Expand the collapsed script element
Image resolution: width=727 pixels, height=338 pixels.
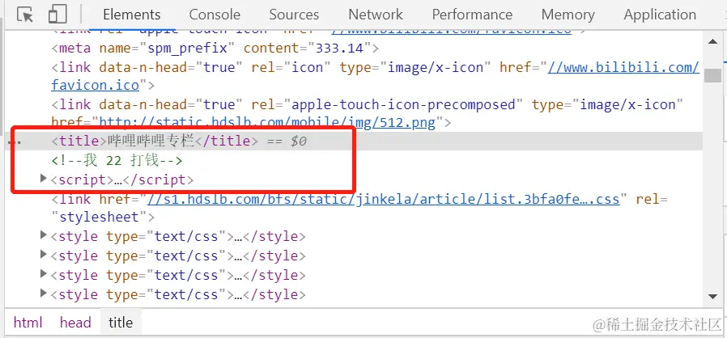pos(44,178)
